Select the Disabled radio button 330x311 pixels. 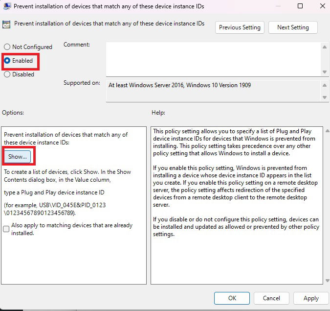coord(7,74)
